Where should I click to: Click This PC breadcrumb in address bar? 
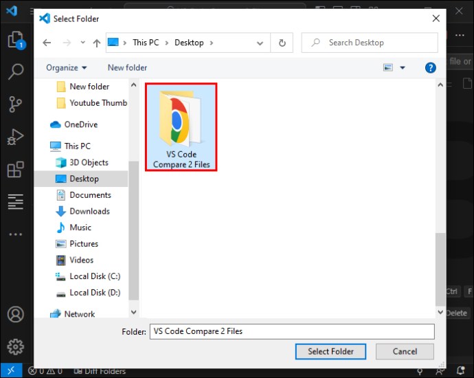point(146,43)
